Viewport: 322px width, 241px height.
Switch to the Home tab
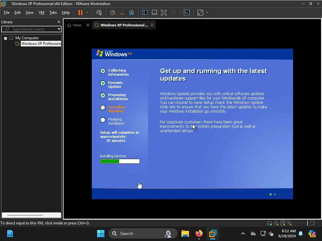[74, 25]
